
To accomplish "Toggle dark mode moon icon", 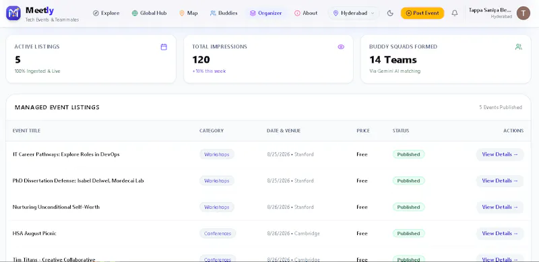I will click(390, 13).
